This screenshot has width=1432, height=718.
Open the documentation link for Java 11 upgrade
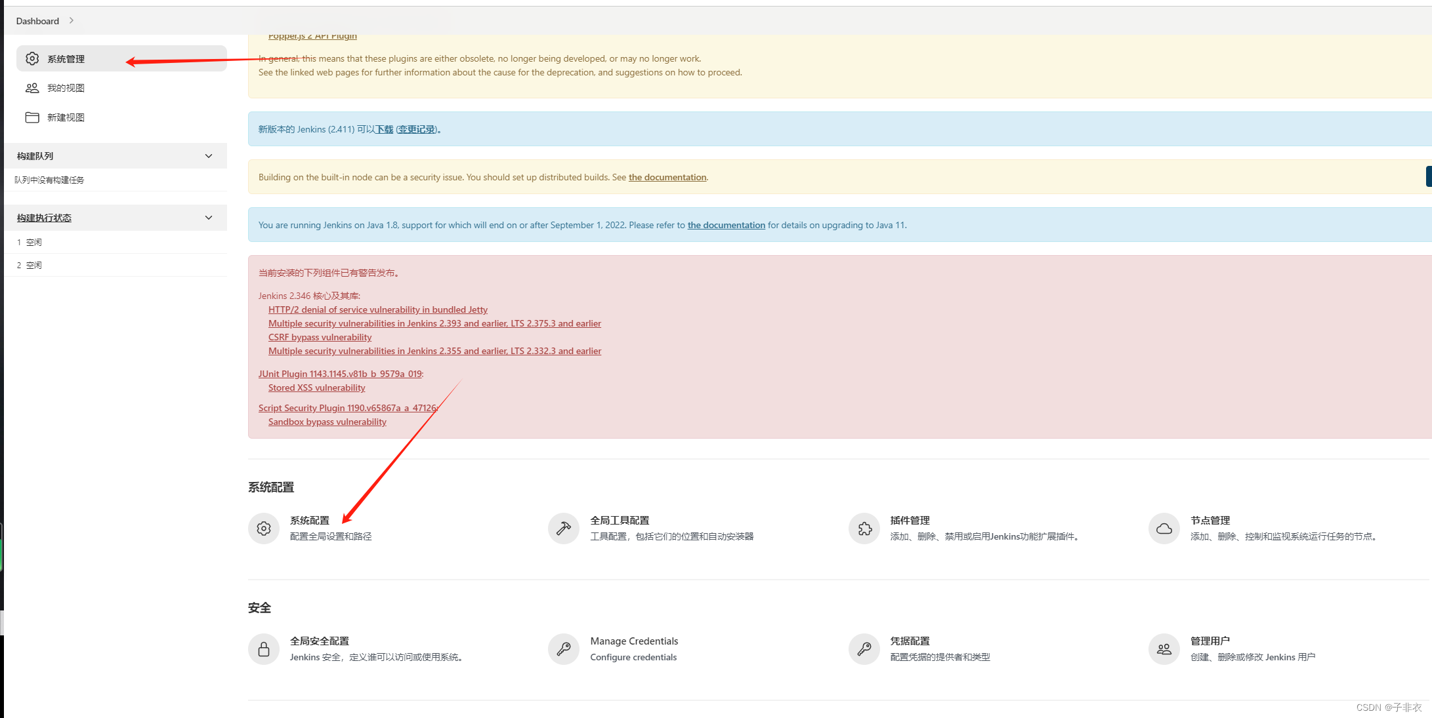pos(726,225)
